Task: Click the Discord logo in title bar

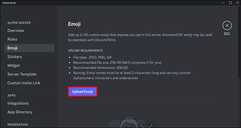Action: point(9,3)
